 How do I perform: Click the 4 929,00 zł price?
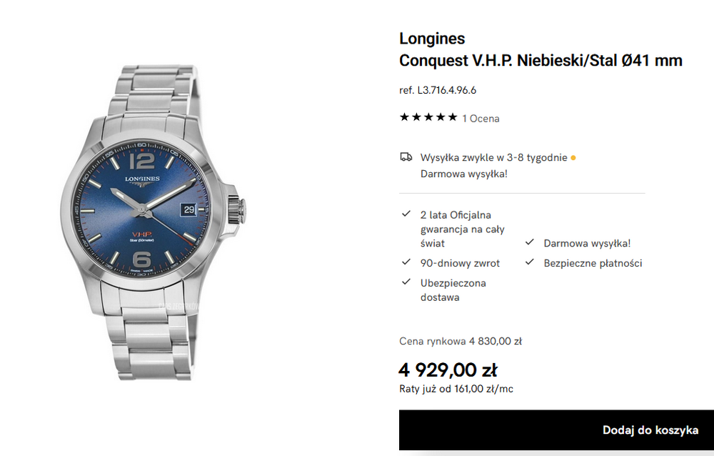(448, 370)
